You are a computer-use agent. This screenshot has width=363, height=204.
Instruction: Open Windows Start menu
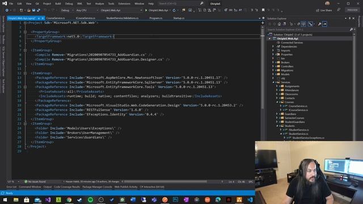5,199
